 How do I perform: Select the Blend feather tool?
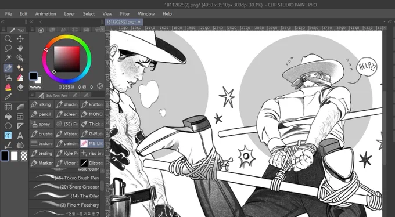click(x=20, y=107)
